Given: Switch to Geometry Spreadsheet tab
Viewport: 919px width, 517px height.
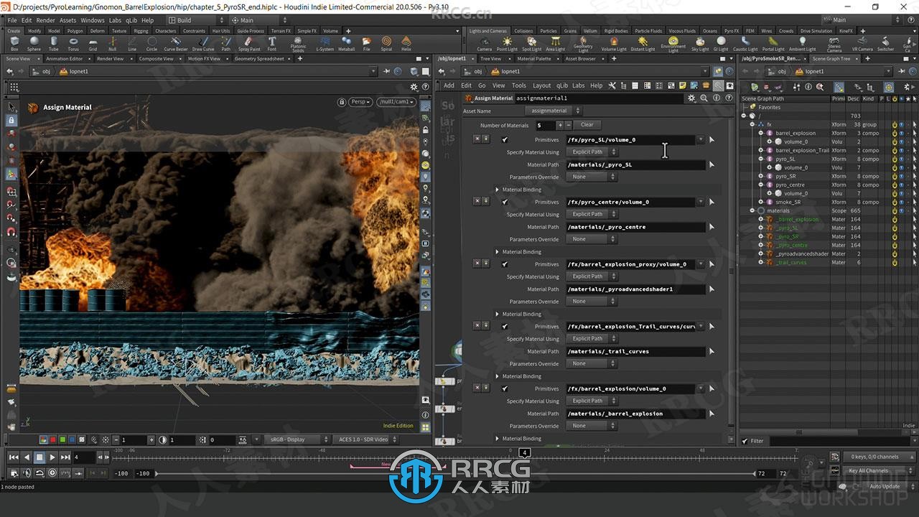Looking at the screenshot, I should [260, 59].
